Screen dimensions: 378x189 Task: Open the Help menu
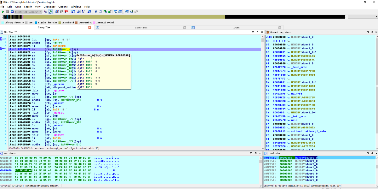click(87, 7)
